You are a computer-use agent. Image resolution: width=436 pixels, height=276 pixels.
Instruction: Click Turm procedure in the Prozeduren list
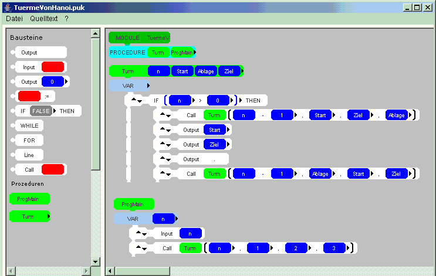pyautogui.click(x=28, y=217)
